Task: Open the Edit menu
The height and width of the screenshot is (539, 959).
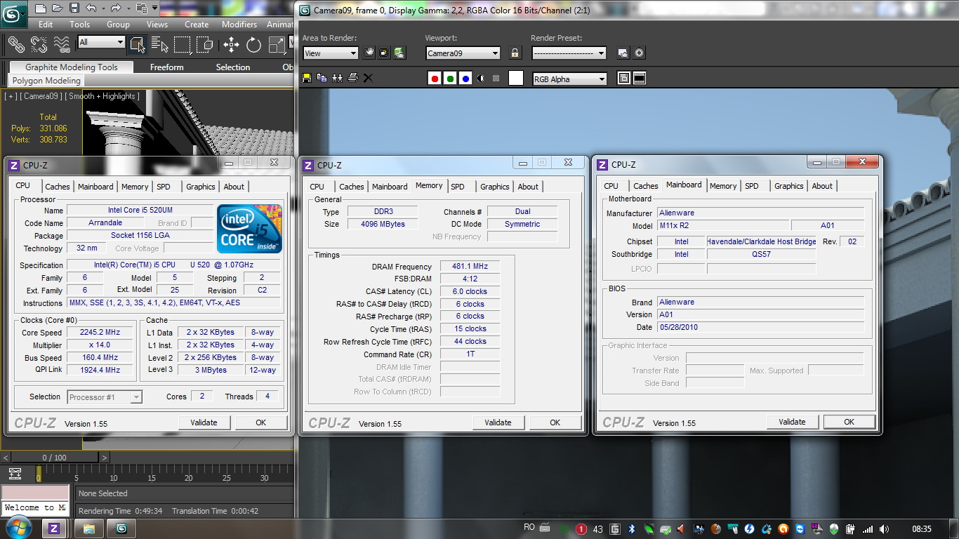Action: 46,24
